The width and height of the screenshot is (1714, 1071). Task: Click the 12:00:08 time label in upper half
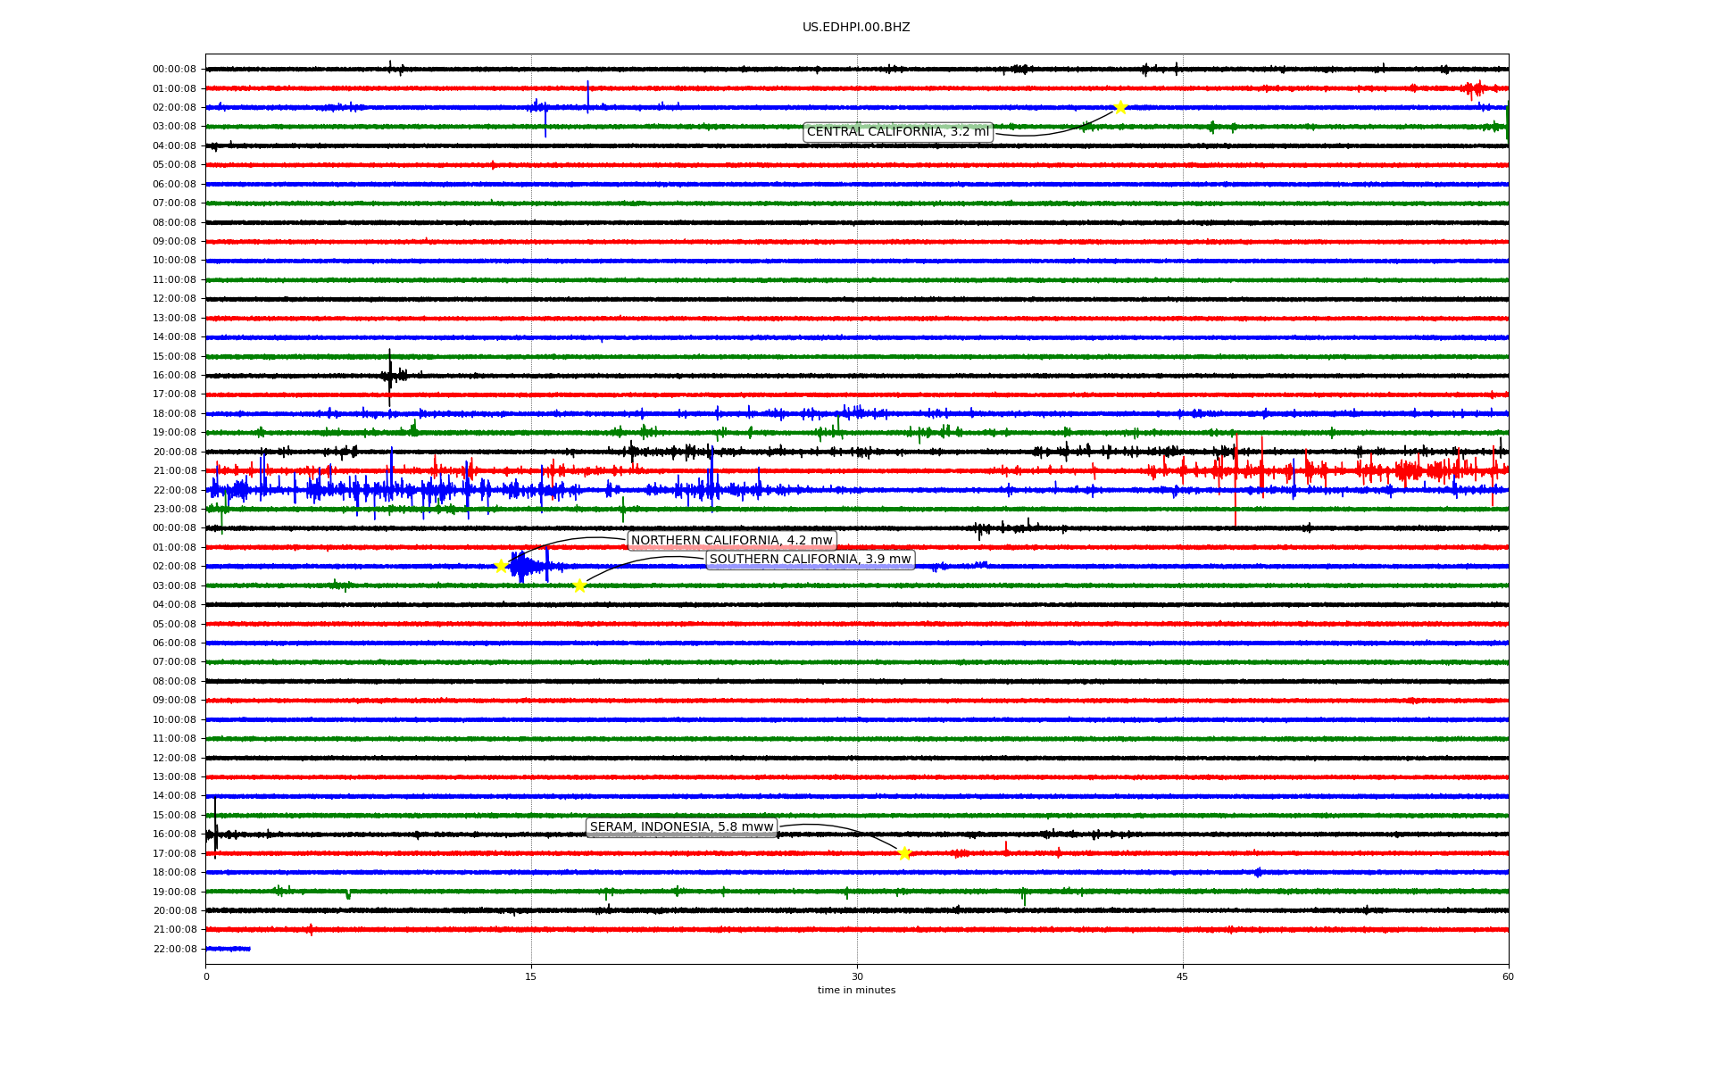[174, 299]
